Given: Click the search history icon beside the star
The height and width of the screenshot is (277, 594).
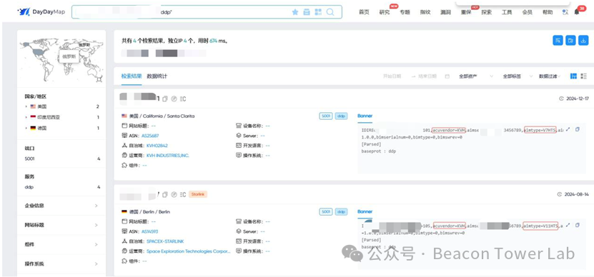Looking at the screenshot, I should (x=307, y=12).
